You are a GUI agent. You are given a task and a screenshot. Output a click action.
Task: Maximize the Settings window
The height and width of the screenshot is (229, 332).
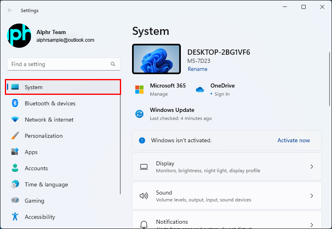[304, 7]
